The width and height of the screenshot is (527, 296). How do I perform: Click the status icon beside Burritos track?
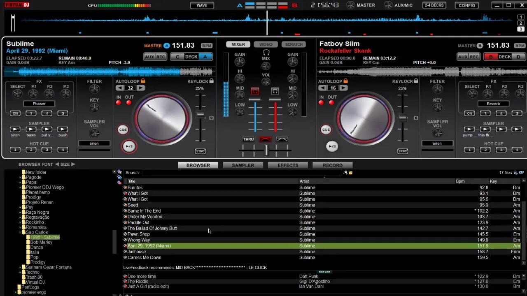click(x=125, y=187)
